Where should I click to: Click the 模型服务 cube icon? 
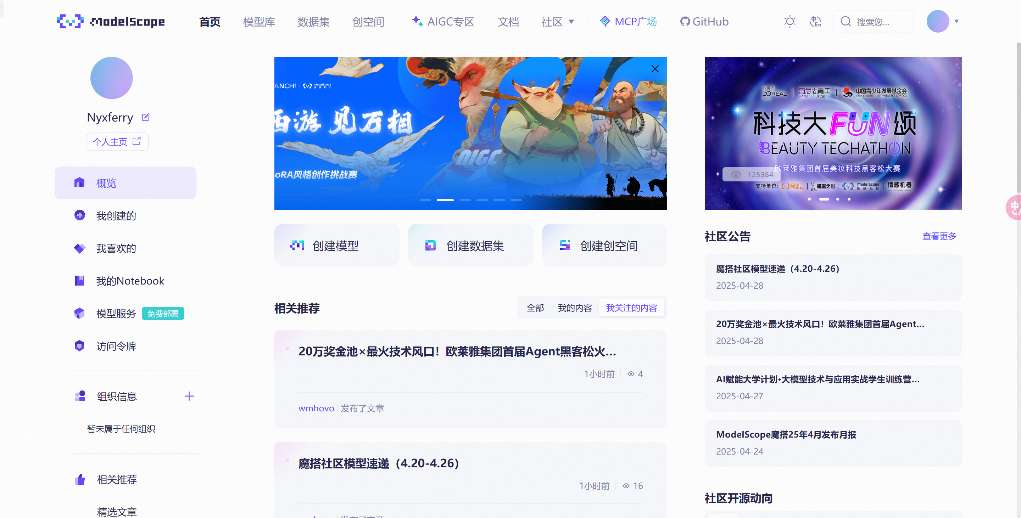tap(79, 313)
